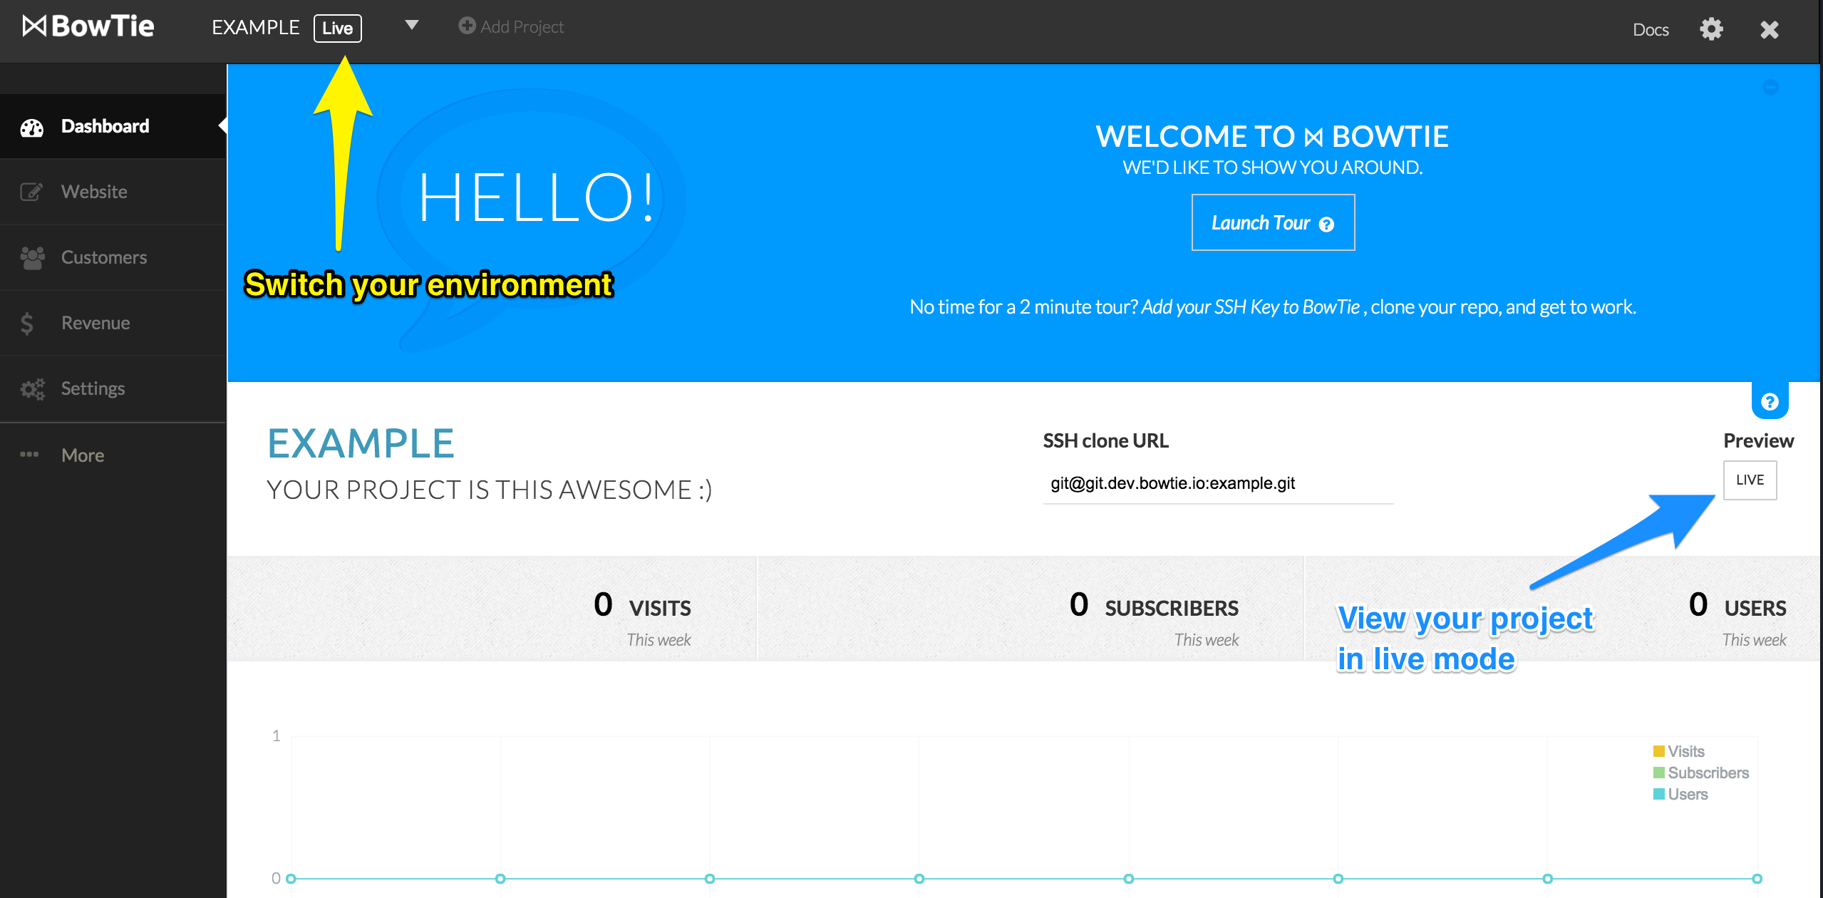This screenshot has width=1823, height=898.
Task: Click the 0 VISITS stat tile
Action: click(x=492, y=609)
